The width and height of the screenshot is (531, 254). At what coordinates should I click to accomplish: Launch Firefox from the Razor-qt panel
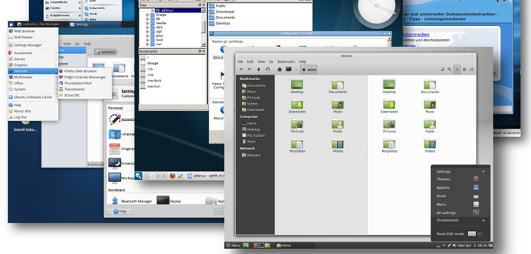click(173, 176)
